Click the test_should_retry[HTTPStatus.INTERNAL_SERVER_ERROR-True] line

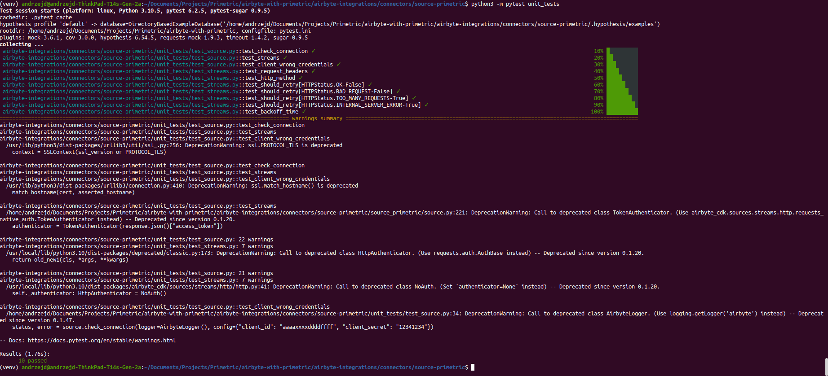tap(216, 105)
